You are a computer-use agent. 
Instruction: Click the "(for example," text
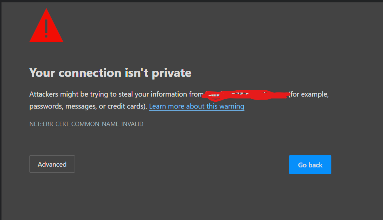click(309, 94)
